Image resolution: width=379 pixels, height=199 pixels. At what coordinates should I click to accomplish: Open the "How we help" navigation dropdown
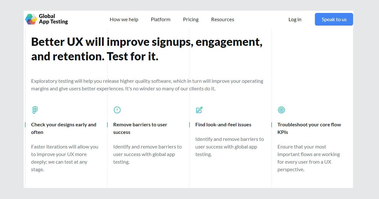pos(124,19)
